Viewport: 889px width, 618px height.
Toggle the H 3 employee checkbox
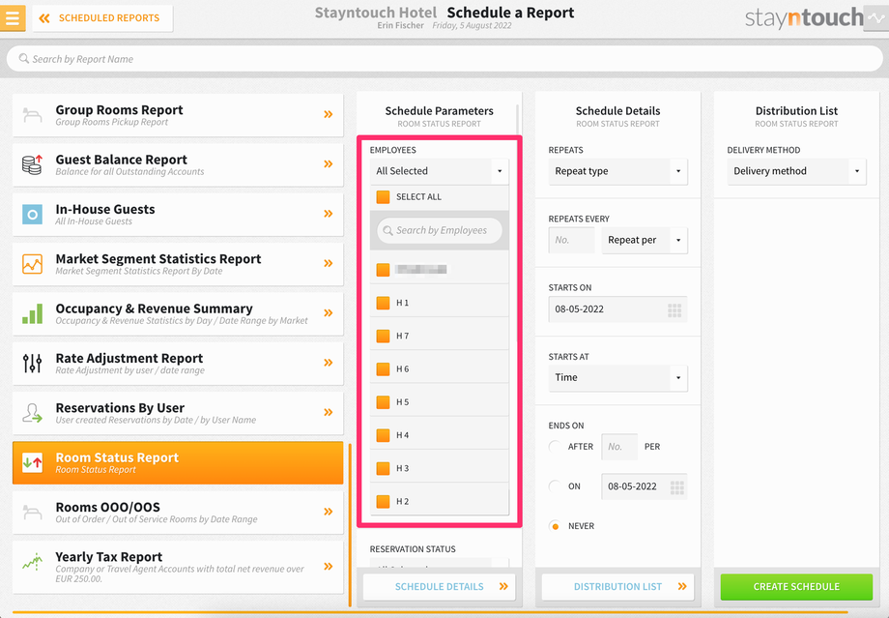click(x=384, y=468)
